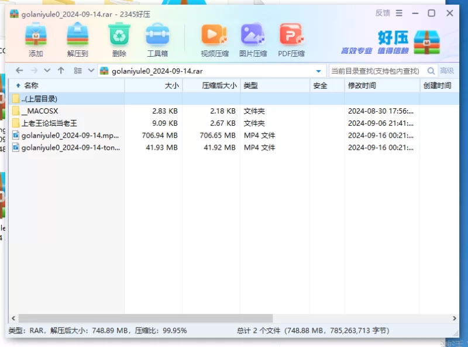Click the 高级 advanced search button
Viewport: 468px width, 347px height.
pyautogui.click(x=447, y=71)
